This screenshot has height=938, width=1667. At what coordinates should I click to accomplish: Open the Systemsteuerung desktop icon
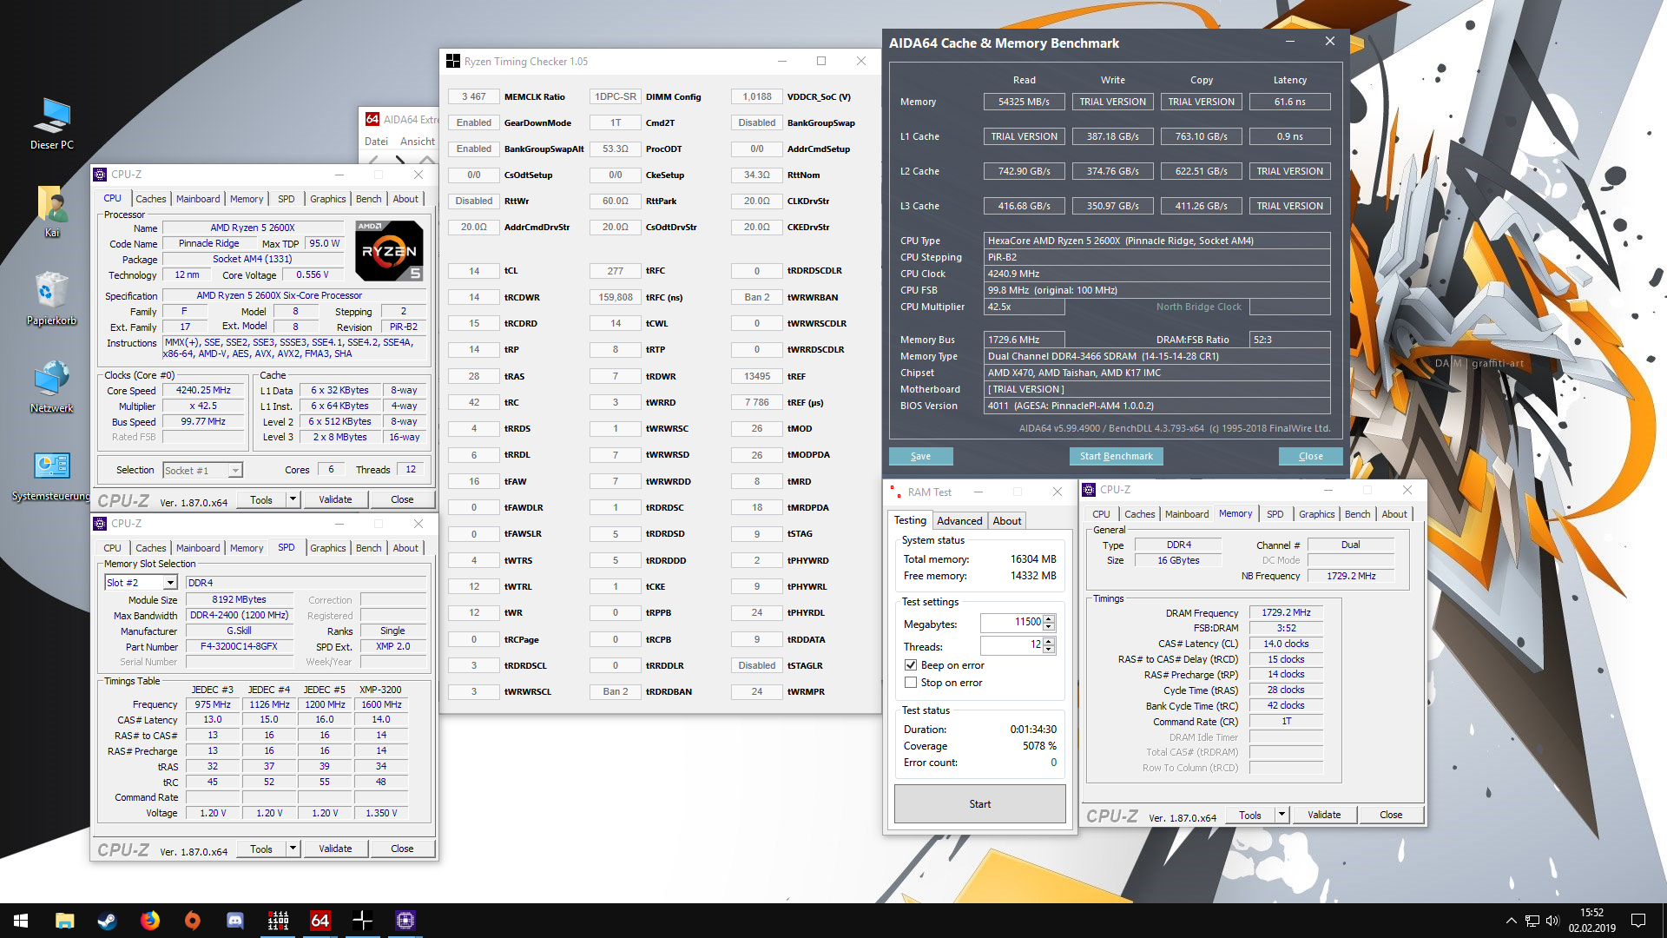[52, 466]
